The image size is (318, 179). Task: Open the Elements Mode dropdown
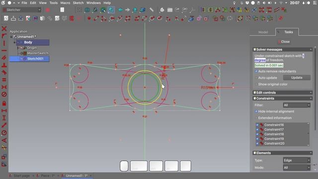coord(297,168)
